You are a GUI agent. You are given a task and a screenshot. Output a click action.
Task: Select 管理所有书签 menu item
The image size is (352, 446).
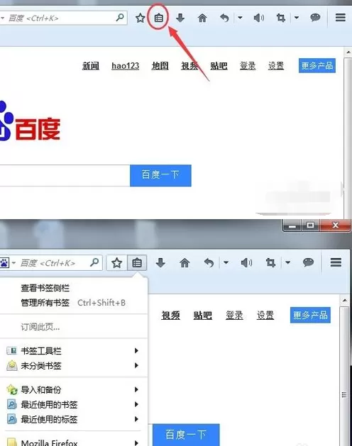click(74, 303)
